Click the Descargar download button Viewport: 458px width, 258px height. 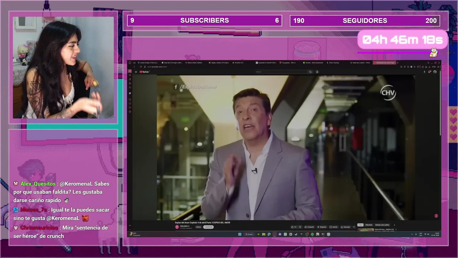click(346, 227)
